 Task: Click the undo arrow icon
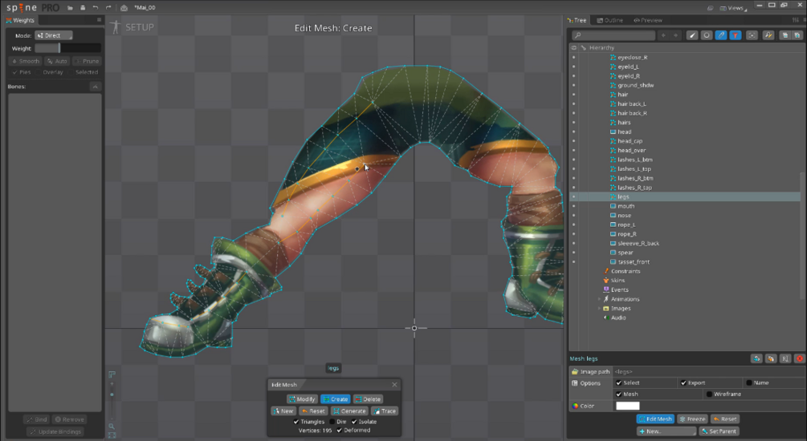(x=96, y=8)
